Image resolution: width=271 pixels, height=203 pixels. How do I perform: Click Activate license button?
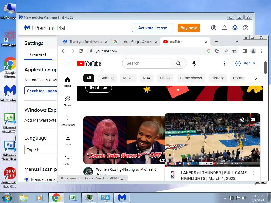click(152, 28)
